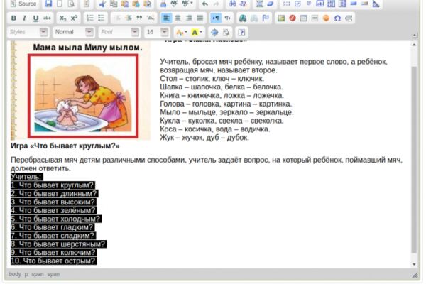The width and height of the screenshot is (426, 284).
Task: Open the font Size dropdown showing 16
Action: click(x=157, y=32)
